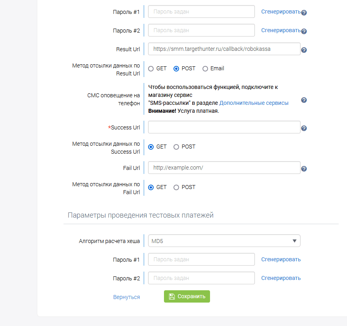This screenshot has width=347, height=326.
Task: Click Сгенерировать for test Пароль #2
Action: tap(281, 278)
